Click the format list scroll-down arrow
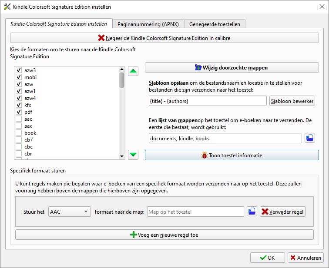329x268 pixels. click(x=122, y=156)
